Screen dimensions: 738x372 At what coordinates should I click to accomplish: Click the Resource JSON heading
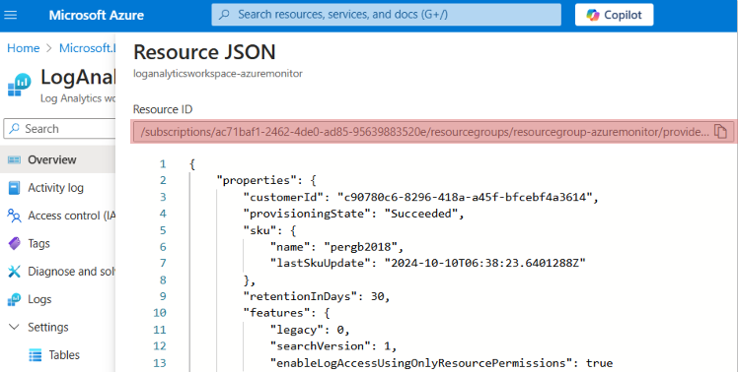tap(204, 51)
